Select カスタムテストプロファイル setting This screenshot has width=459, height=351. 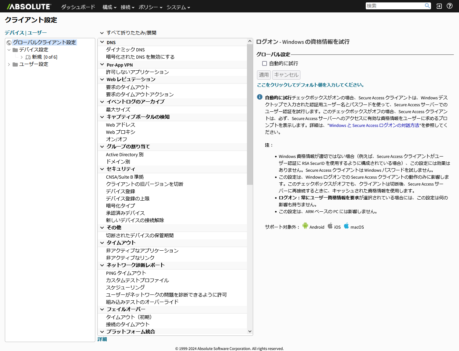tap(137, 280)
